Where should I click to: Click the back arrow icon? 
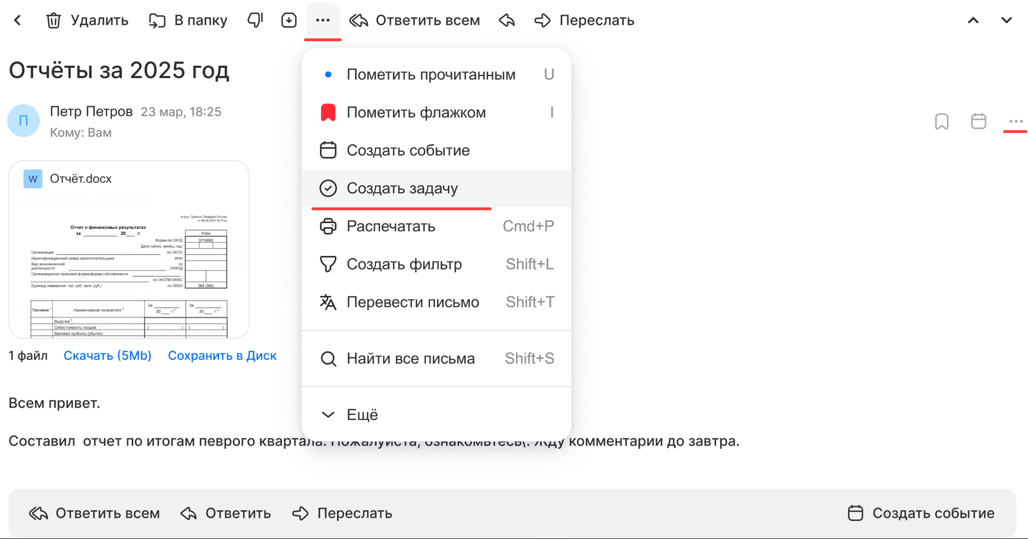[17, 20]
